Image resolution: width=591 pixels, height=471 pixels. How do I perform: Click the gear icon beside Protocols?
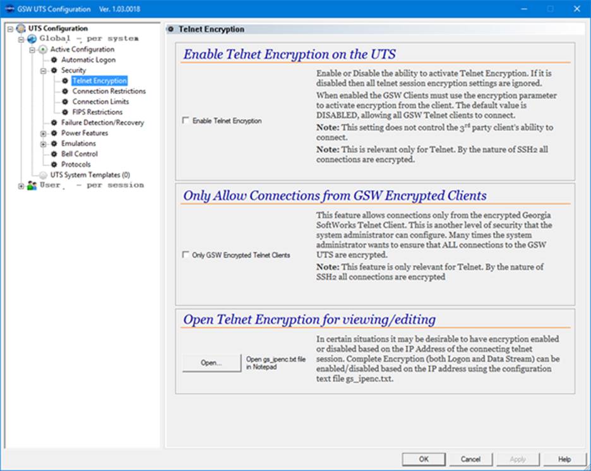pyautogui.click(x=54, y=164)
